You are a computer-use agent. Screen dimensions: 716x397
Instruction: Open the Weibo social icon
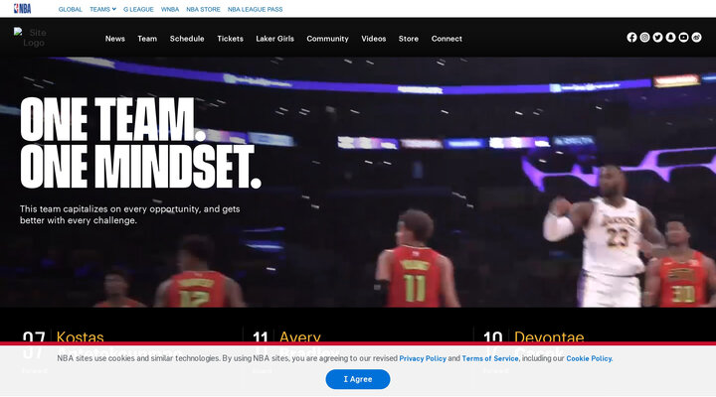pyautogui.click(x=696, y=38)
